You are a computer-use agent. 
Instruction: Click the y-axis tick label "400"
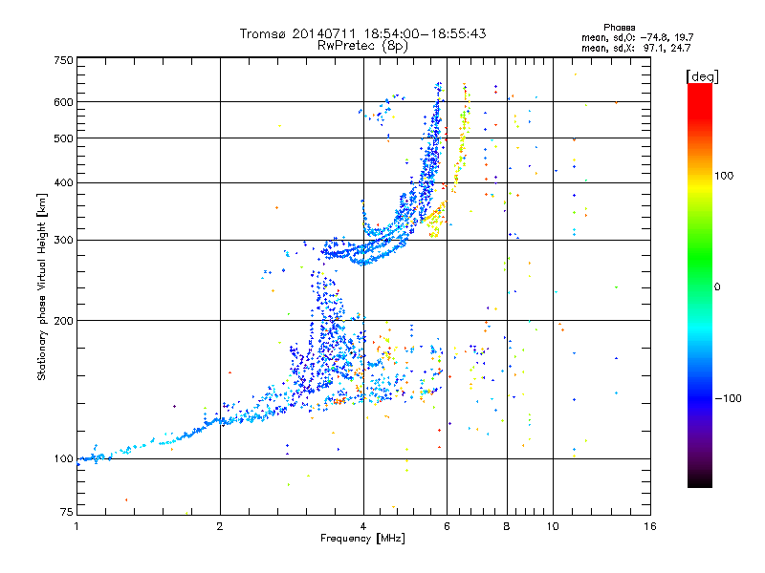[63, 183]
